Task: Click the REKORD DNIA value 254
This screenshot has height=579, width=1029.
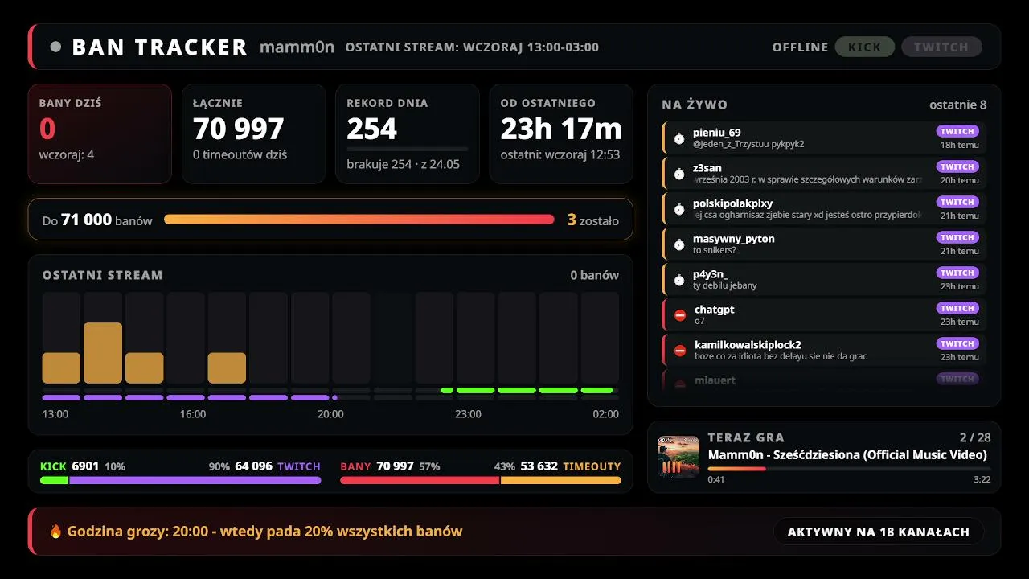Action: 372,129
